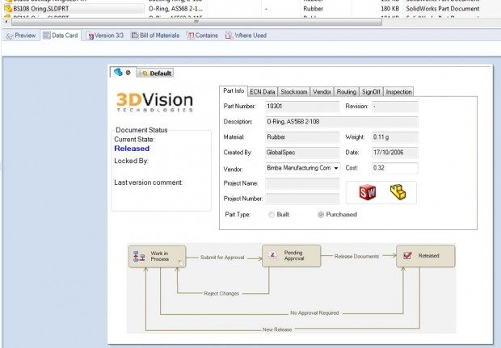Image resolution: width=501 pixels, height=348 pixels.
Task: Click the Work in Process state icon
Action: (x=139, y=257)
